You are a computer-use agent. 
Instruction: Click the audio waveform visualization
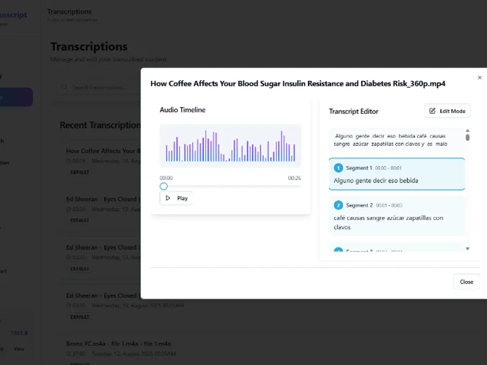pos(230,146)
